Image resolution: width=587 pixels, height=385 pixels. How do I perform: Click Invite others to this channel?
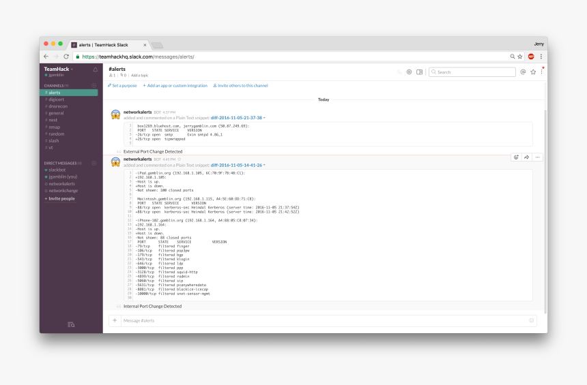click(240, 86)
